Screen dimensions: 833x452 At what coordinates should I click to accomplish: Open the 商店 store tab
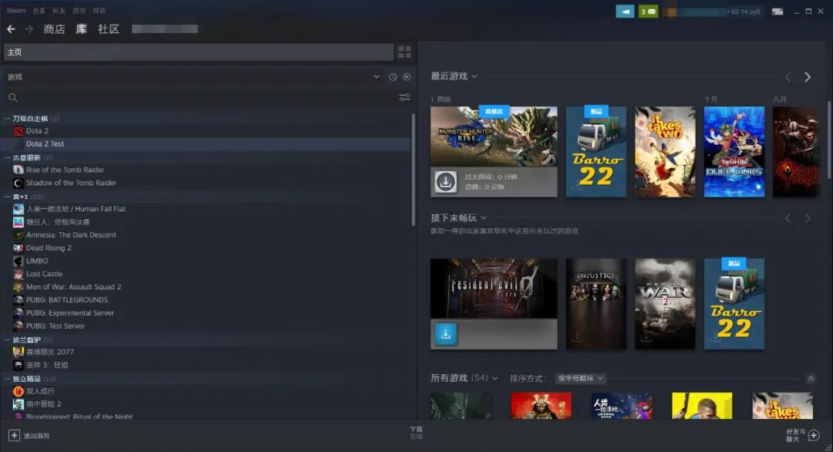(x=54, y=29)
